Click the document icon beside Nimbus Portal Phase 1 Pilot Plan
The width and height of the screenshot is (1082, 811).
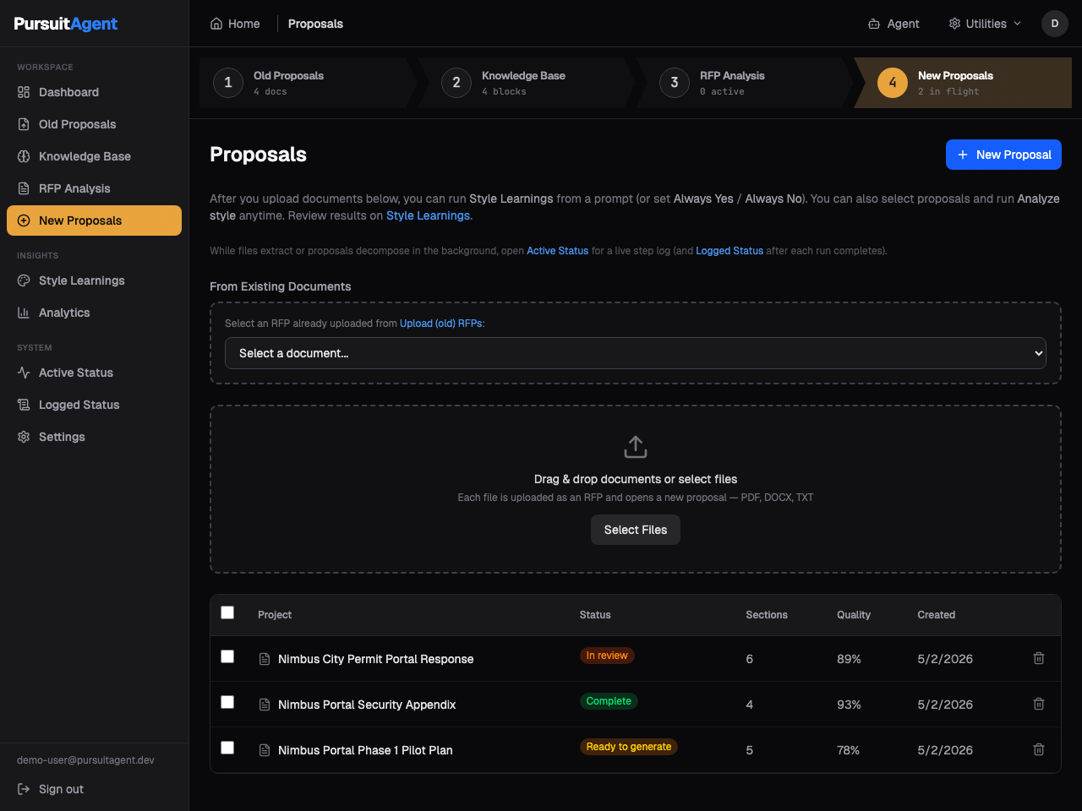[x=265, y=750]
